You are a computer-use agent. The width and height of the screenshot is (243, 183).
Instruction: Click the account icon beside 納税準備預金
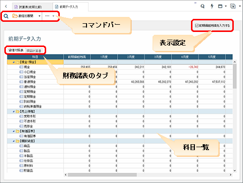[21, 107]
